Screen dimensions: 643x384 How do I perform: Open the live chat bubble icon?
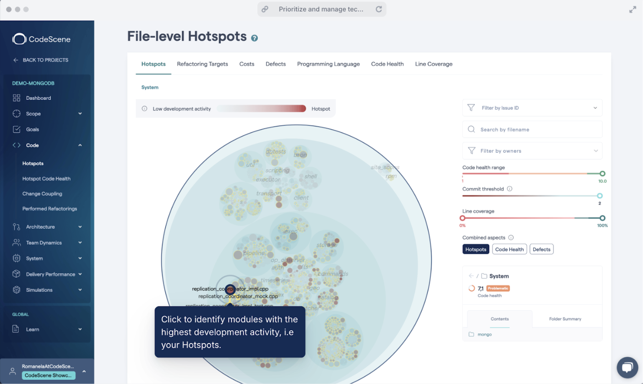(x=627, y=368)
